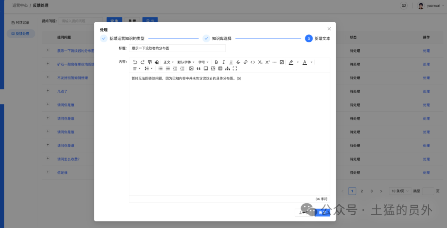
Task: Go to step 知识库选择
Action: coord(217,38)
